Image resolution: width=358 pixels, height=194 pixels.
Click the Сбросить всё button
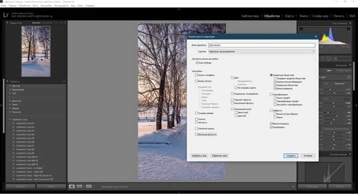219,156
